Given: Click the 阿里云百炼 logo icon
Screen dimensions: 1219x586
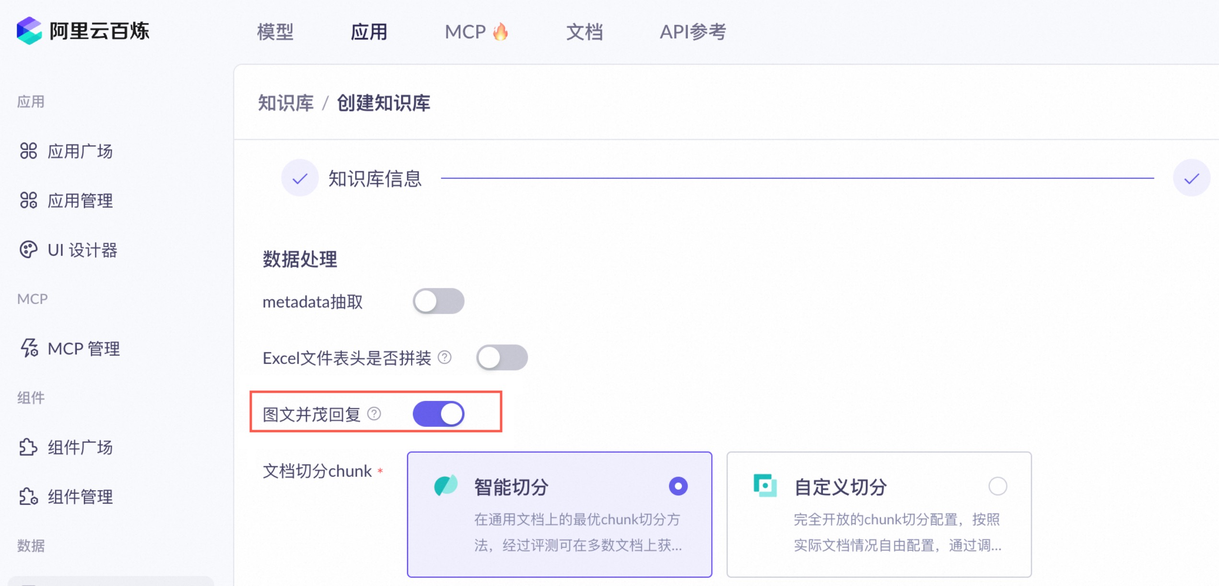Looking at the screenshot, I should 29,31.
